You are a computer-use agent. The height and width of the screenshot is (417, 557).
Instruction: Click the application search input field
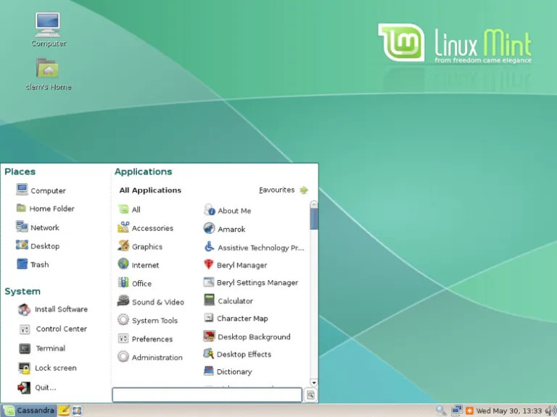tap(207, 395)
